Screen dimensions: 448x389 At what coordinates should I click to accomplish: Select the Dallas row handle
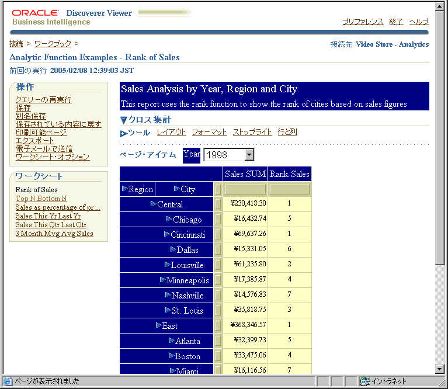click(218, 249)
